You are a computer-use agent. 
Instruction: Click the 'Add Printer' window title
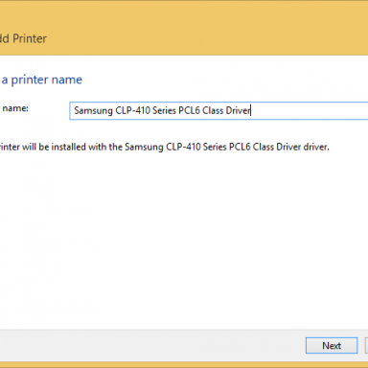click(23, 38)
